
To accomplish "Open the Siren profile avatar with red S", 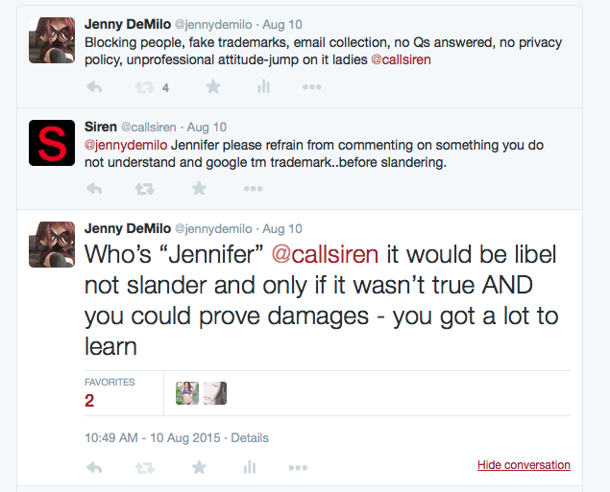I will (x=52, y=143).
